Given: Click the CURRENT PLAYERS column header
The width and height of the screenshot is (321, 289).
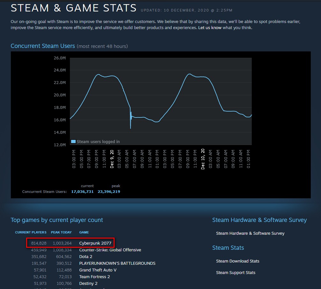Looking at the screenshot, I should 31,232.
